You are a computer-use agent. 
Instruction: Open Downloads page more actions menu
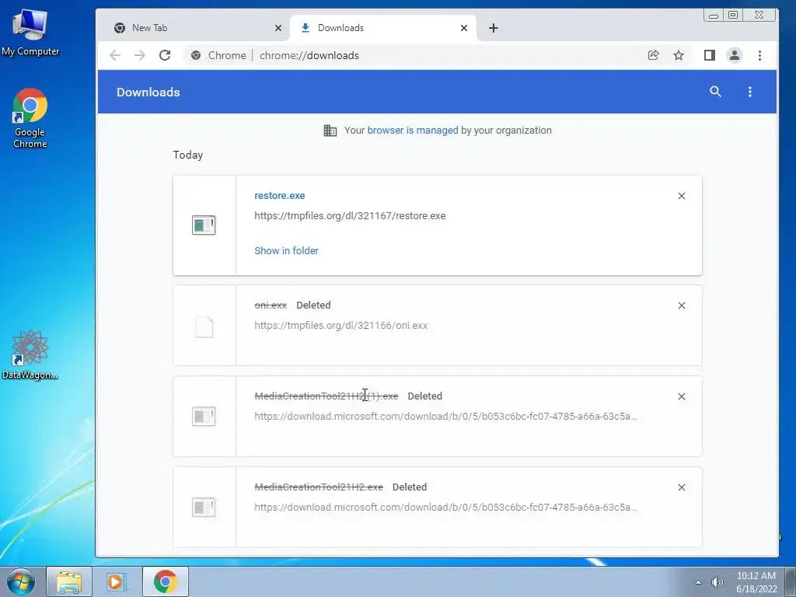point(750,92)
